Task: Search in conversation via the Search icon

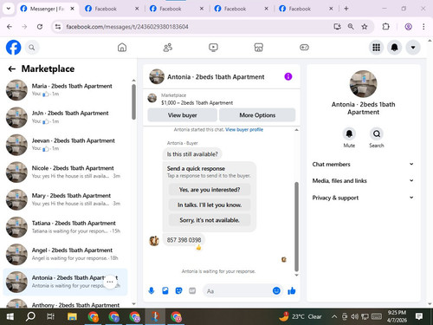Action: pos(377,133)
